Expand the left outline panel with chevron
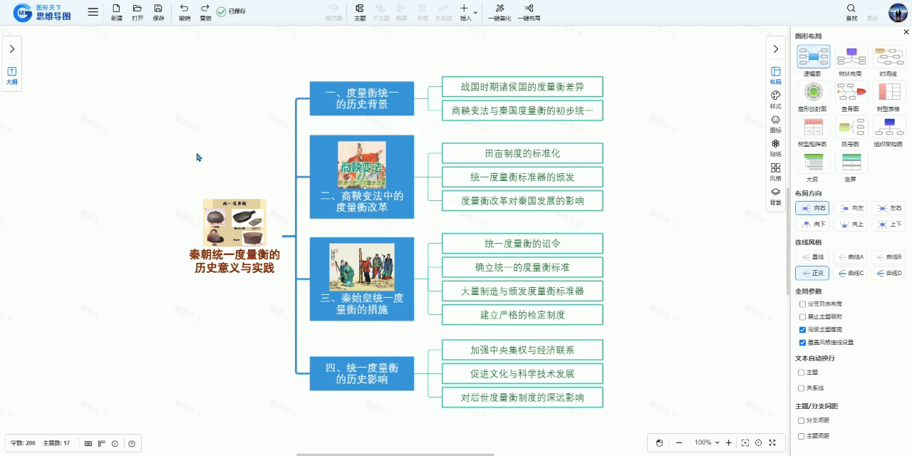 pyautogui.click(x=12, y=49)
